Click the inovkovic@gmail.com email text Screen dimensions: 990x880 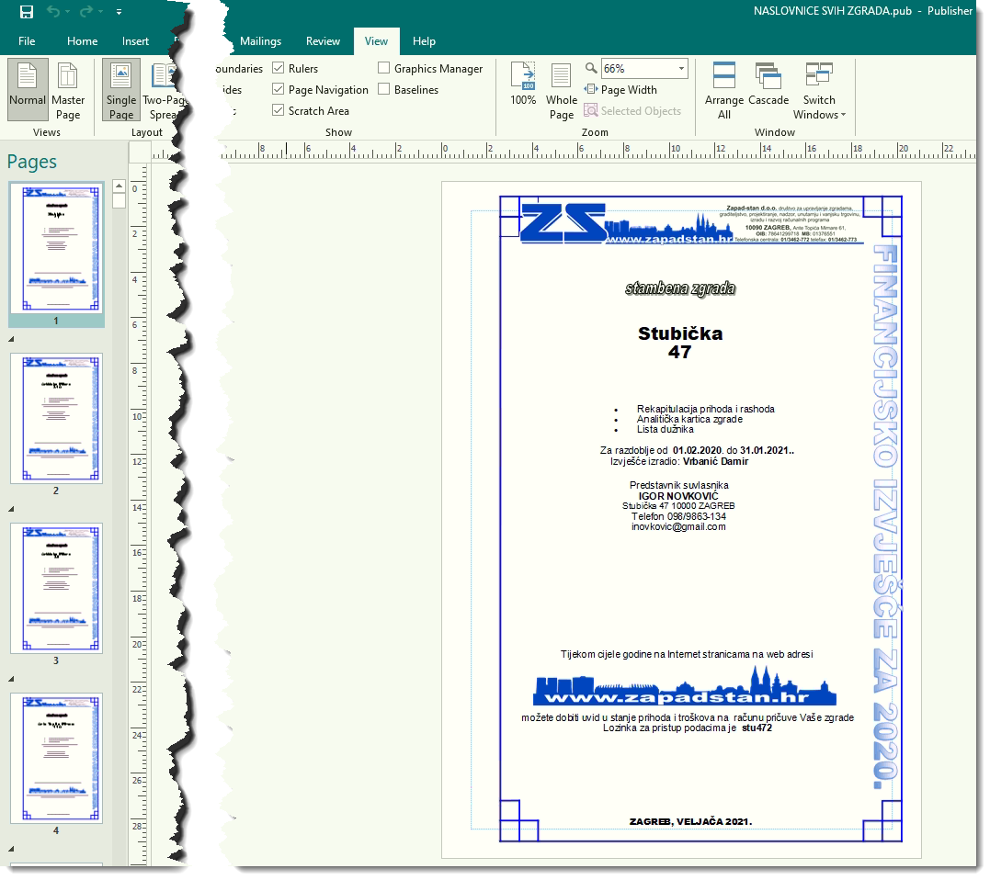click(x=678, y=526)
